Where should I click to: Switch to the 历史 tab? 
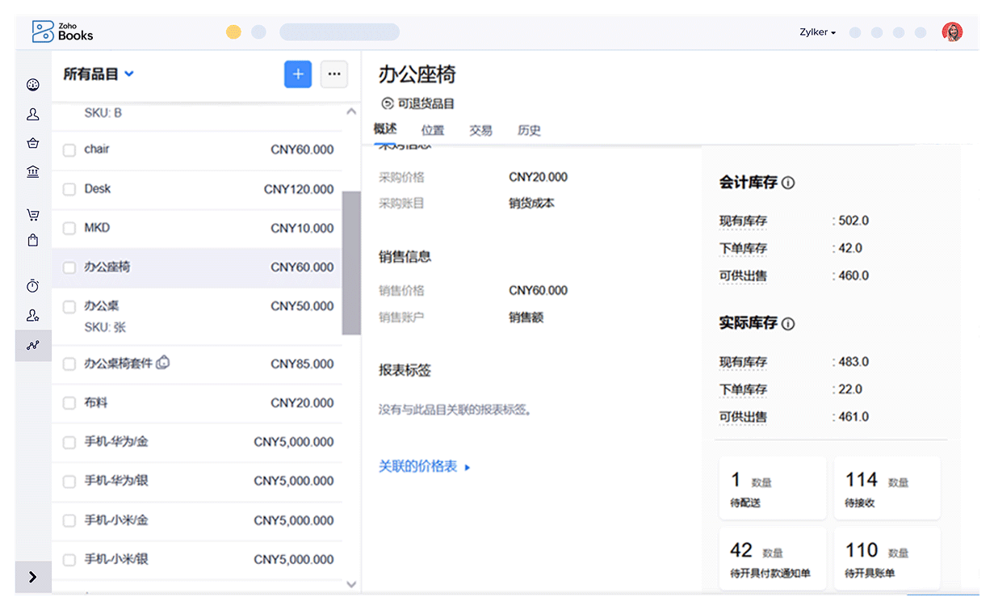pos(529,130)
